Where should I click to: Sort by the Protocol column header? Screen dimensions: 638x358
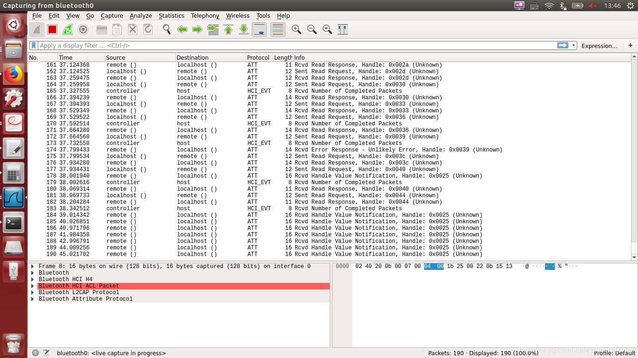pyautogui.click(x=259, y=57)
